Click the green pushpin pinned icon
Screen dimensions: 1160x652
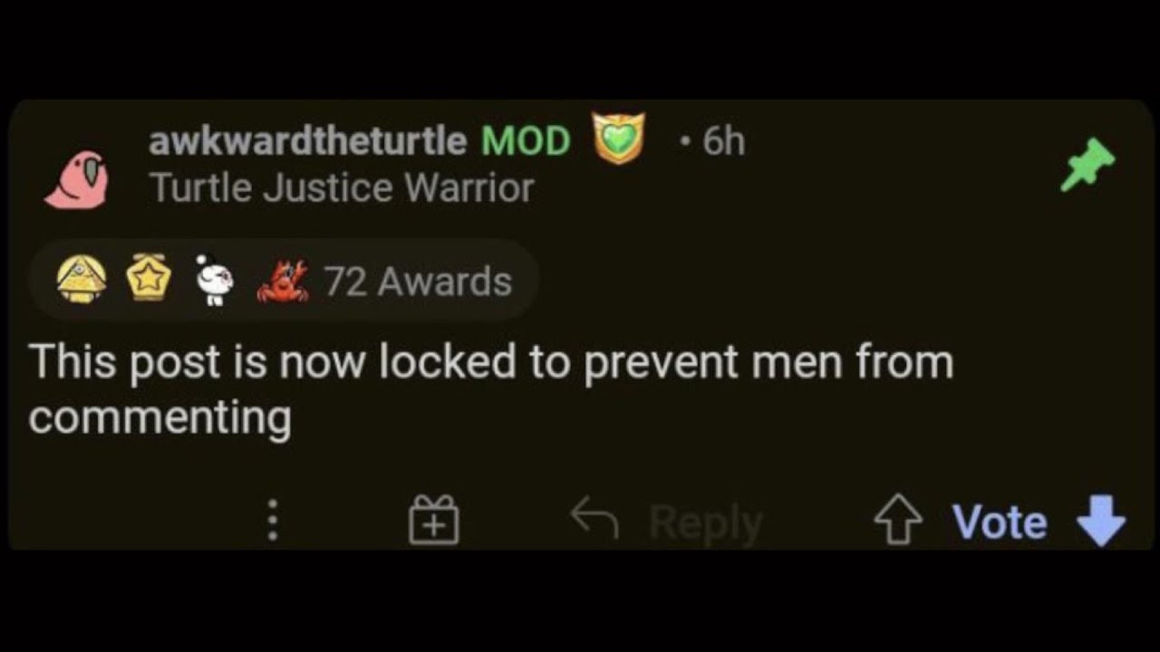tap(1087, 164)
